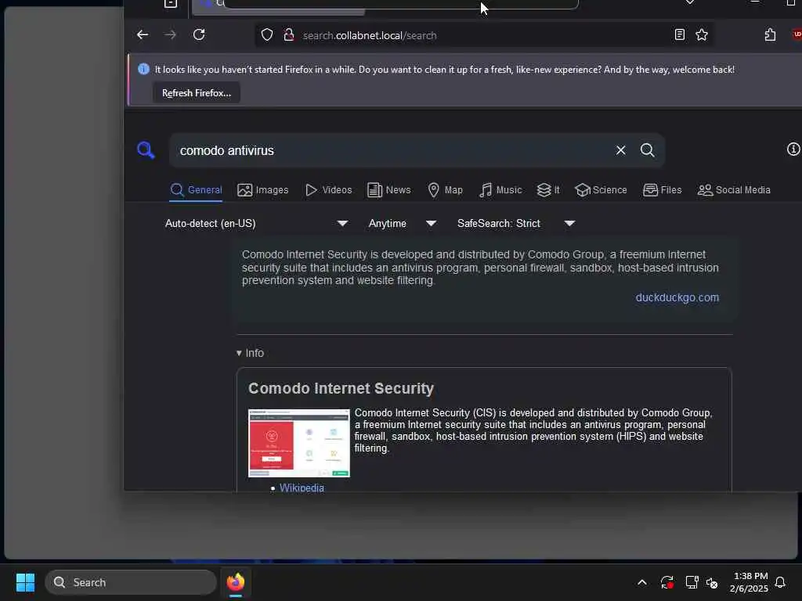Click the Windows Start button
Viewport: 802px width, 601px height.
point(25,582)
